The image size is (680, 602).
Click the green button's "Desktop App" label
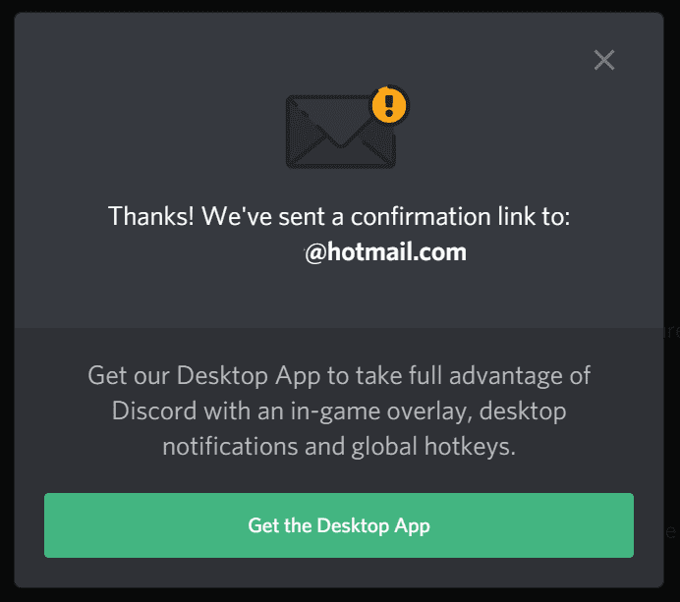[x=373, y=526]
